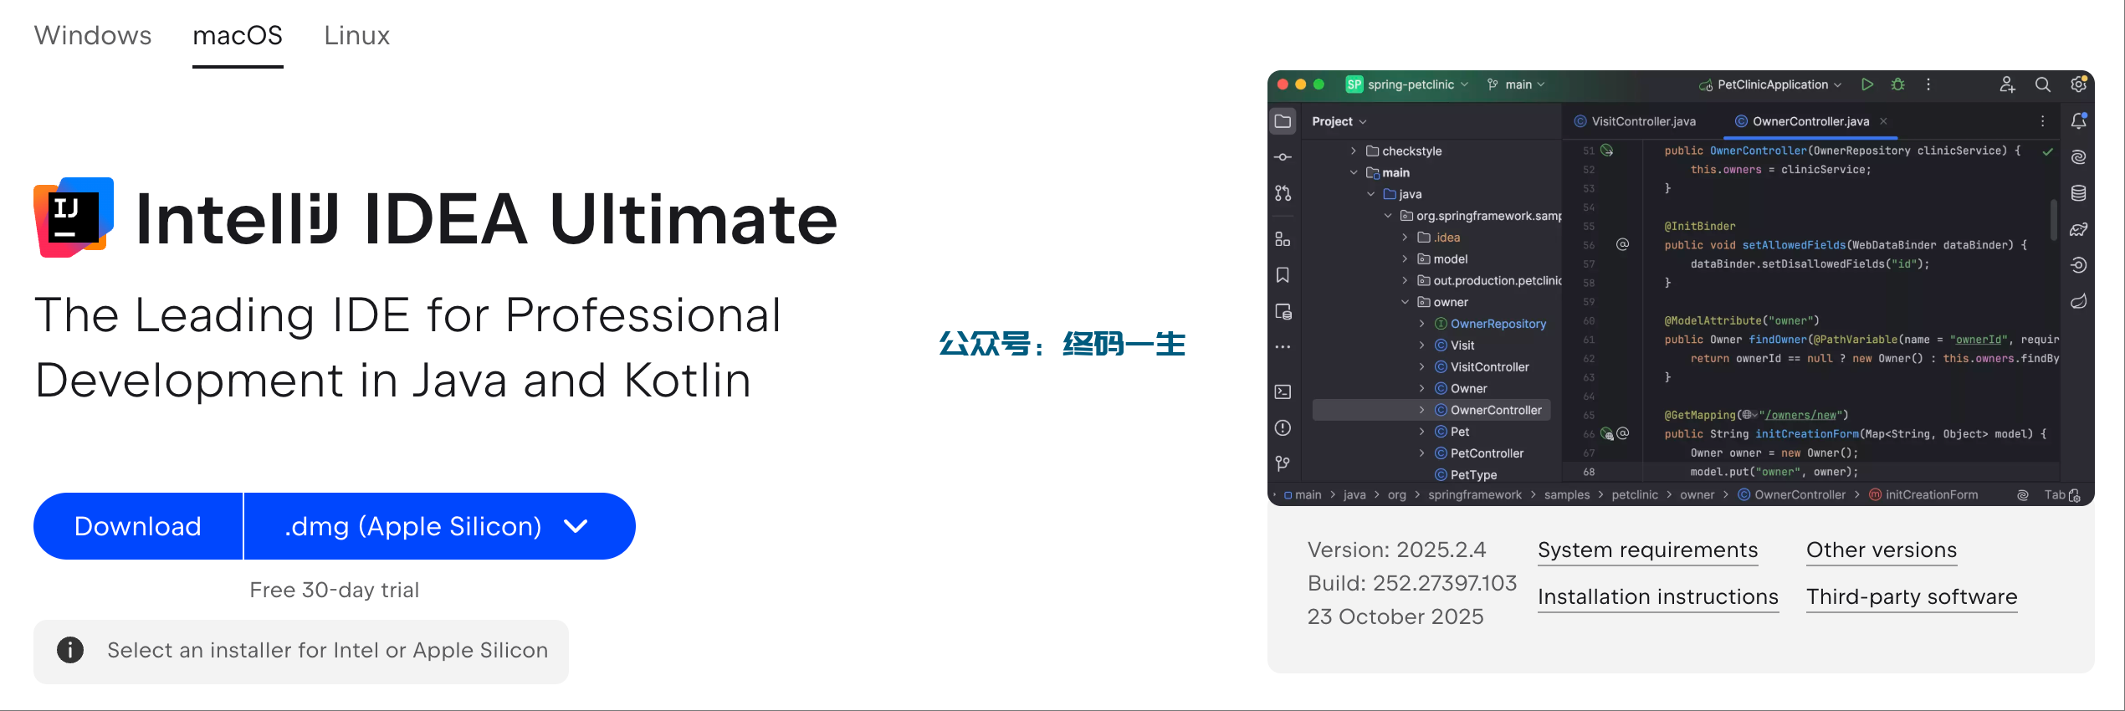Click the Bookmarks icon in left sidebar
The image size is (2125, 711).
pos(1283,275)
